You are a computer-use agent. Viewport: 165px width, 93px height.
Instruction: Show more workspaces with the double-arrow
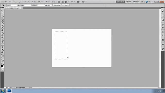[142, 2]
